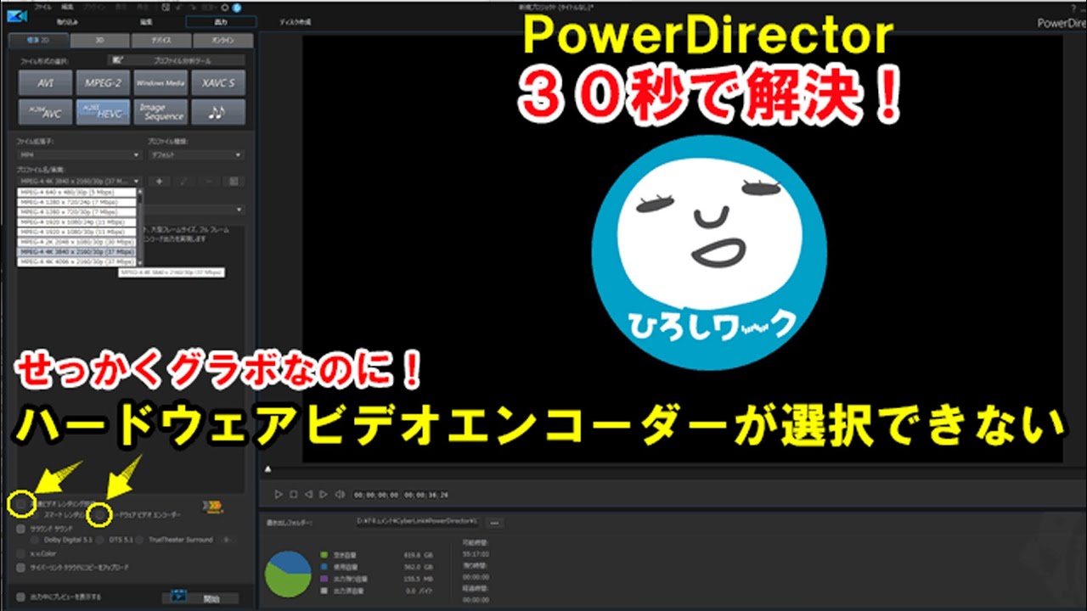Click the プロファイル分析ツール button
1087x611 pixels.
coord(177,60)
